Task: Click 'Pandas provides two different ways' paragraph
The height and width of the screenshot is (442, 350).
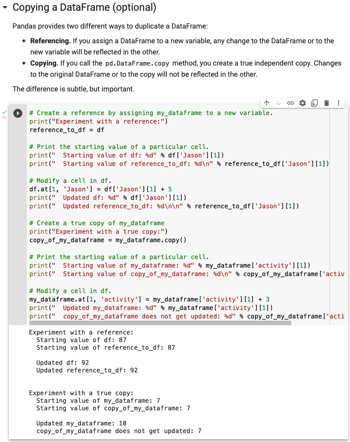Action: 110,26
